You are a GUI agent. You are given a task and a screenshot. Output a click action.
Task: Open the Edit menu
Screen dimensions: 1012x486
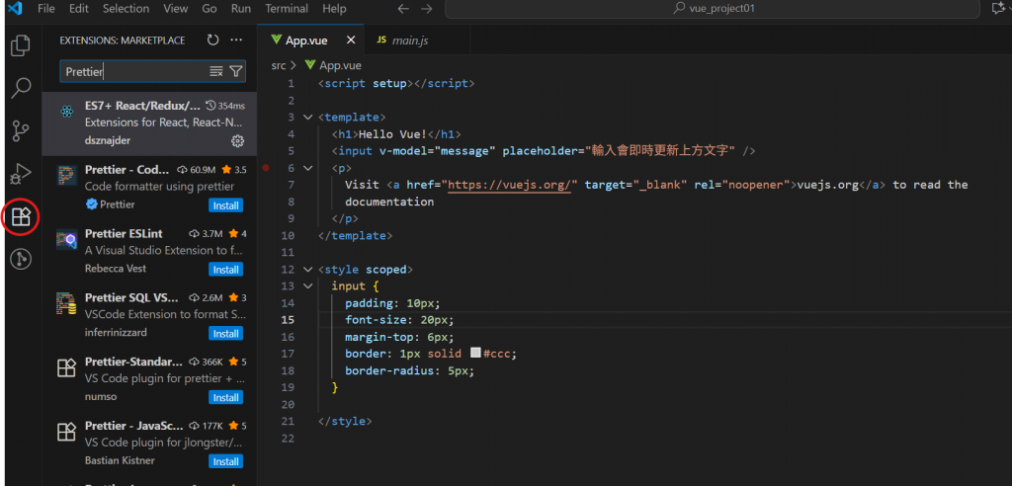coord(79,9)
